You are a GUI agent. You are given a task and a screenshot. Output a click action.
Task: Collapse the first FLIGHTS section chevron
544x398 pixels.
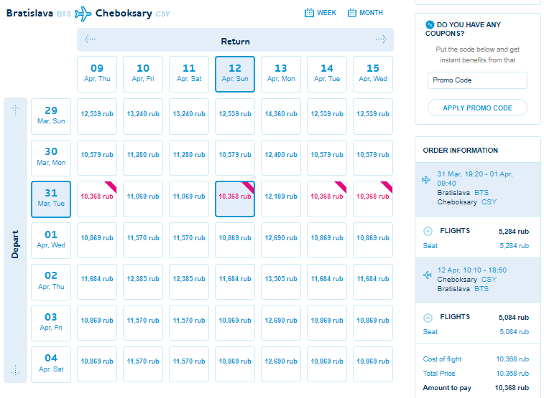[x=428, y=231]
